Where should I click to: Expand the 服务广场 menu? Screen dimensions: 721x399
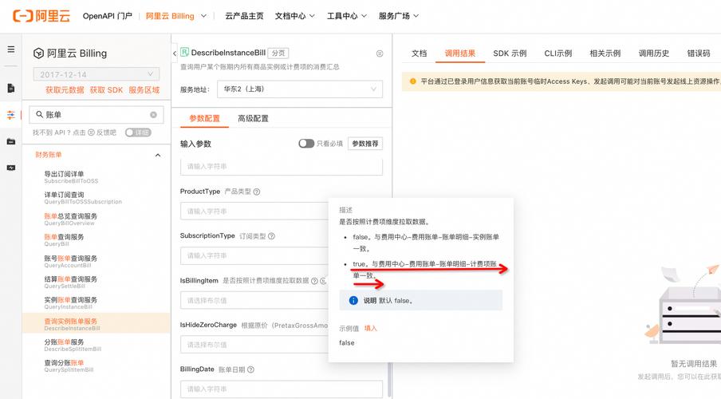click(399, 16)
